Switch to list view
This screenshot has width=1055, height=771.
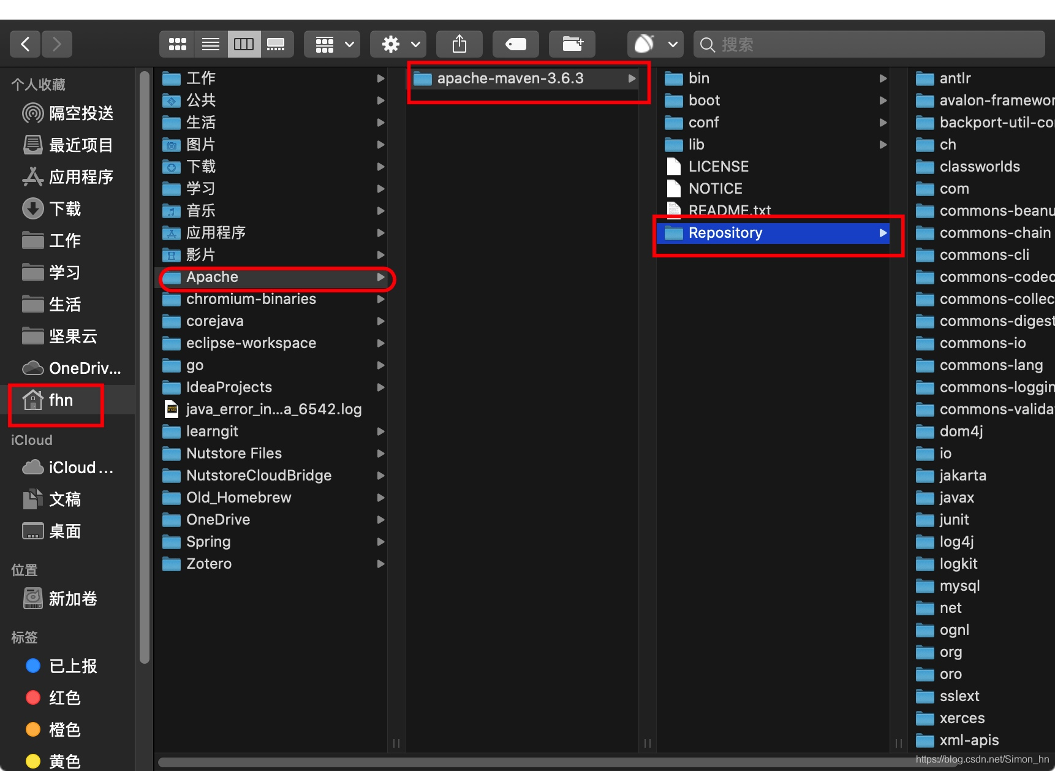coord(211,44)
